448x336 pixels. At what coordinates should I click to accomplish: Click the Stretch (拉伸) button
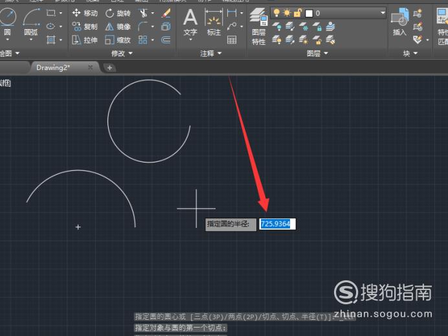pos(85,39)
